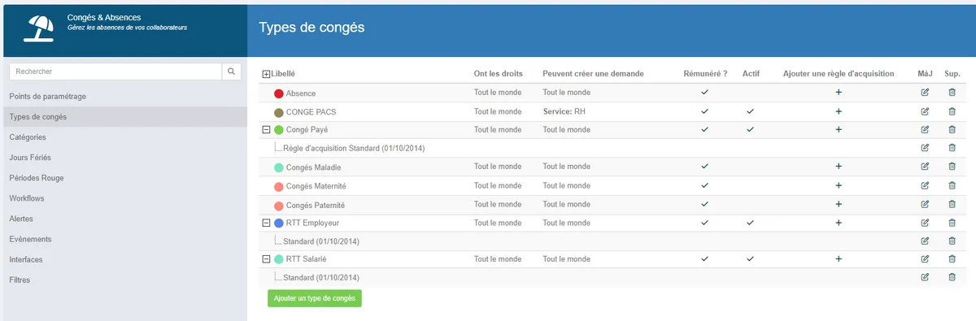Delete Règle d'acquisition Standard rule
Image resolution: width=976 pixels, height=321 pixels.
coord(952,148)
